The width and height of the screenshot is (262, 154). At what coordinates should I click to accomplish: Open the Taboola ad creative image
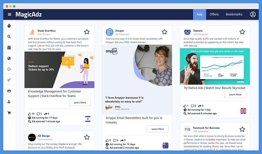(215, 67)
